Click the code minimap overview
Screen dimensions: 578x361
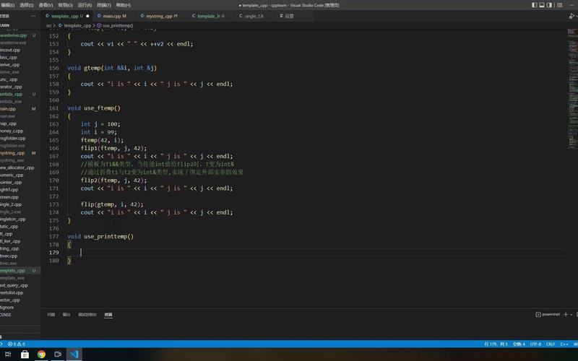point(572,88)
